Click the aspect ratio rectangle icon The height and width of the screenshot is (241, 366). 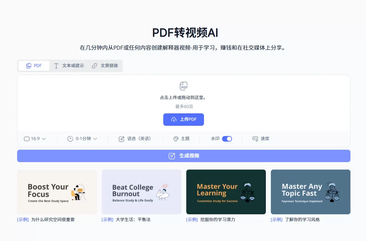click(x=26, y=139)
